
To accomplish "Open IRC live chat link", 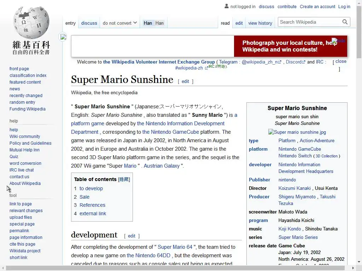I will pyautogui.click(x=22, y=170).
